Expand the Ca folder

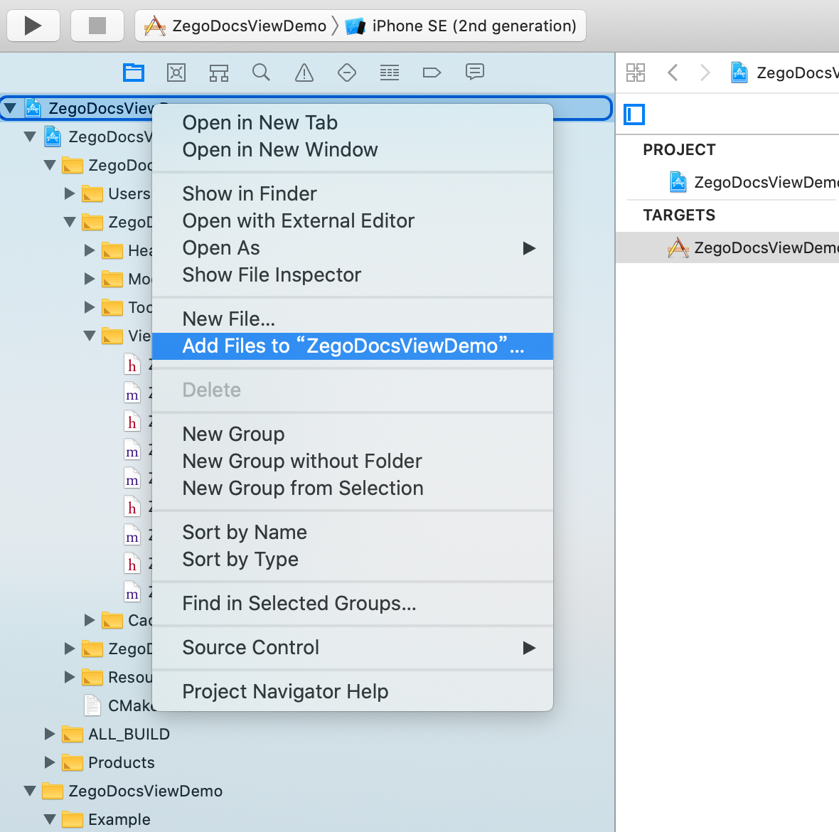[90, 620]
